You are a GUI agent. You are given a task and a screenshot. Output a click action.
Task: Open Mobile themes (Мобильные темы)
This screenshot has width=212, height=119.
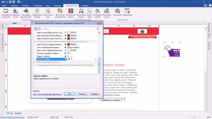tap(48, 13)
